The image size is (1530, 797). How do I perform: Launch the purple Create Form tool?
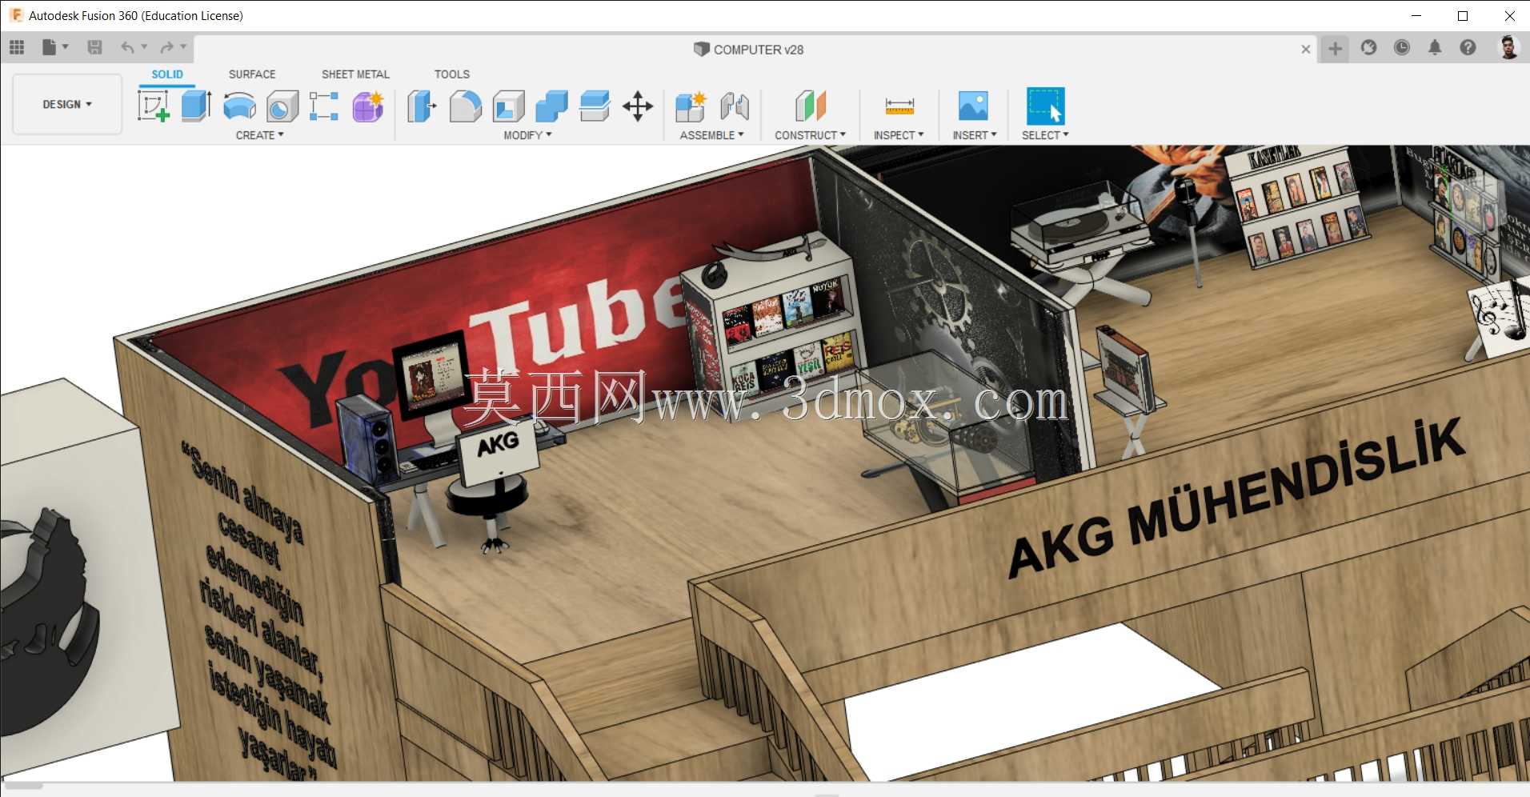(368, 106)
